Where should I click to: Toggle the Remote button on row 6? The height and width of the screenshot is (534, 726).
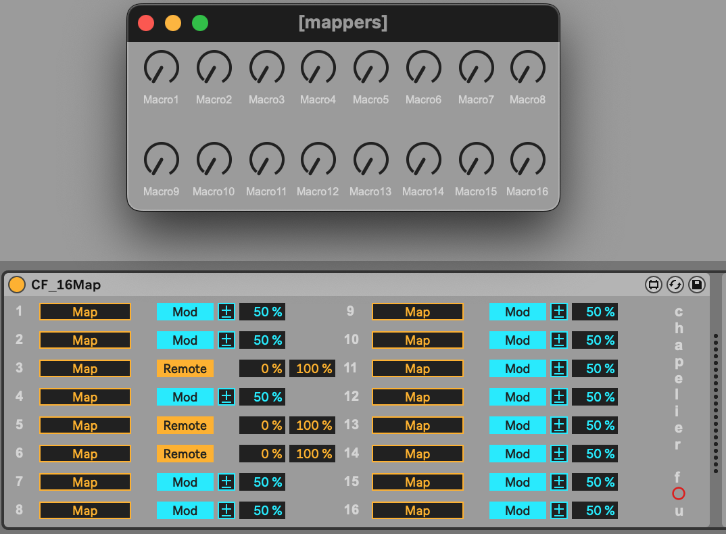[x=185, y=454]
